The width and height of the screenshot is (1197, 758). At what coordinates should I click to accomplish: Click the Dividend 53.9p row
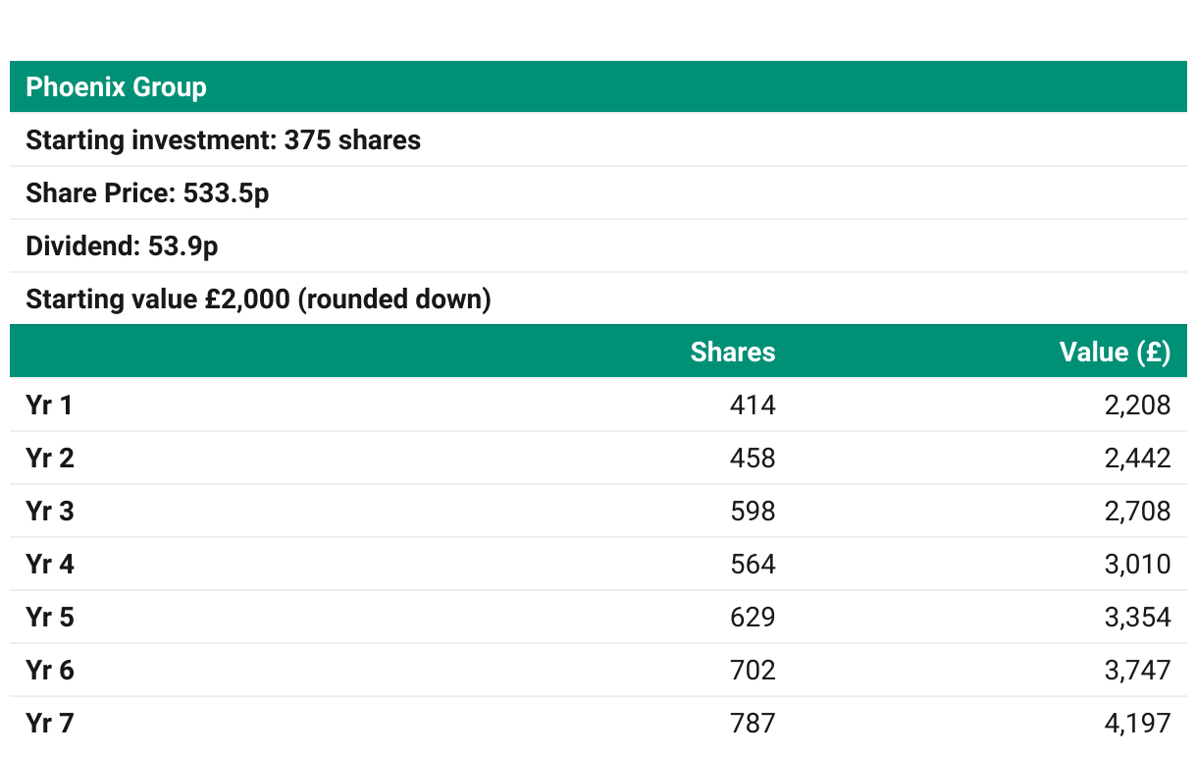598,245
